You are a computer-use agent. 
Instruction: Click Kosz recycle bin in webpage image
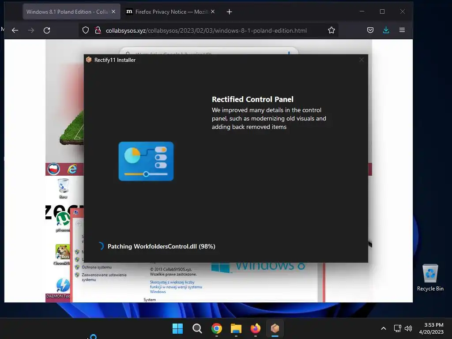pyautogui.click(x=63, y=189)
